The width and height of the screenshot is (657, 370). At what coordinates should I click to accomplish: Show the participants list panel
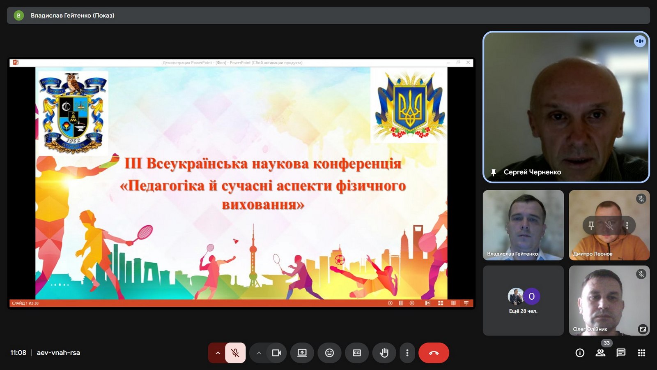[x=600, y=353]
